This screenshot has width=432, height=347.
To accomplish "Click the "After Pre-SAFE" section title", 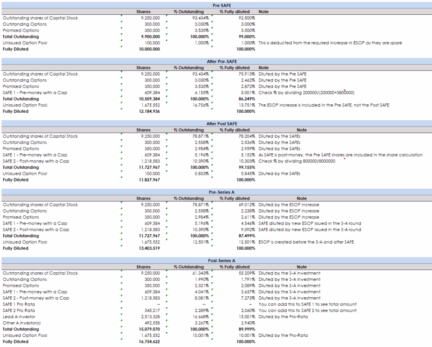I will pyautogui.click(x=222, y=62).
